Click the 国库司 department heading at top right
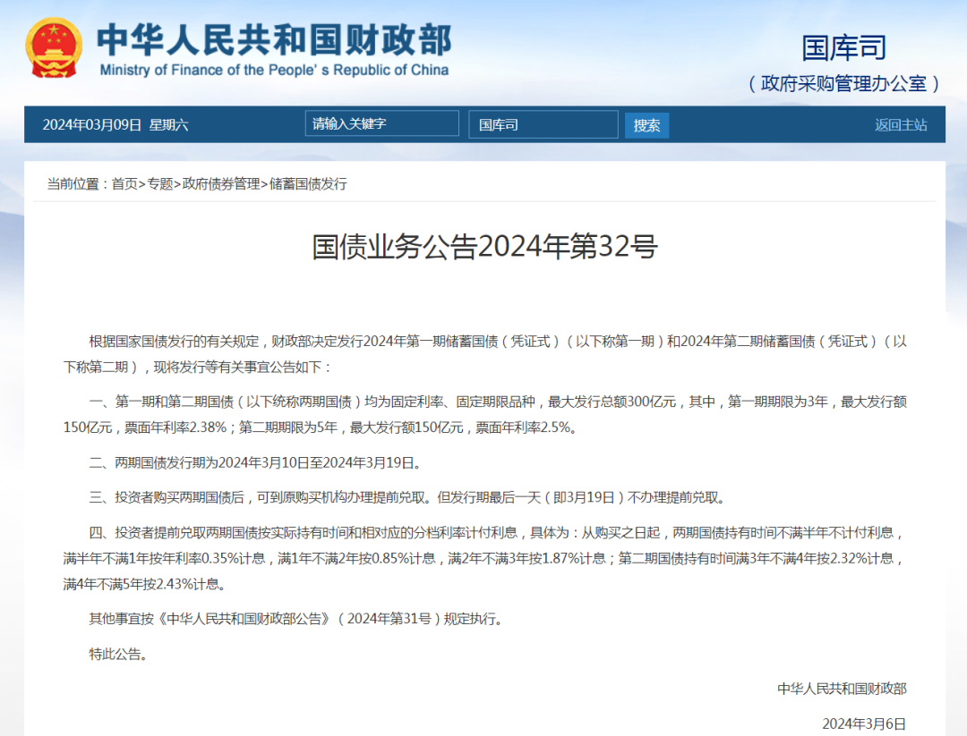The image size is (967, 736). click(843, 48)
